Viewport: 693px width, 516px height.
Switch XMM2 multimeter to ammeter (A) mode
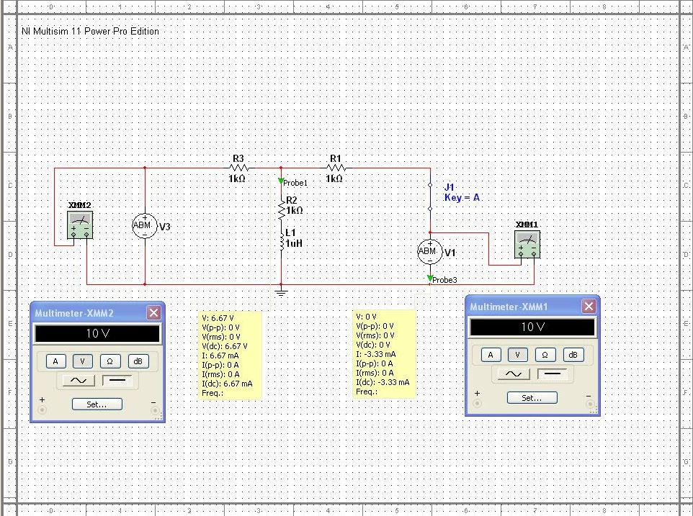pyautogui.click(x=55, y=361)
